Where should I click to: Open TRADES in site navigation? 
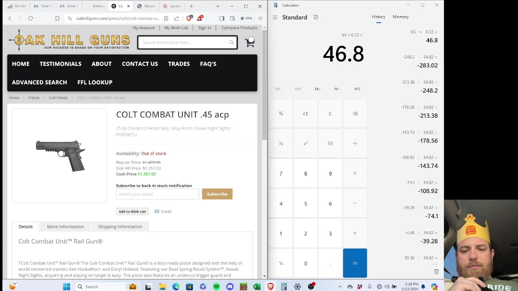point(179,64)
